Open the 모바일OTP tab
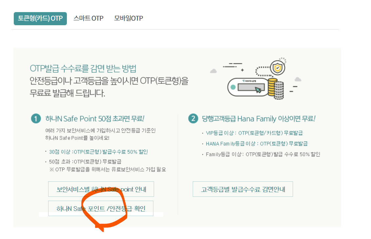 click(128, 18)
